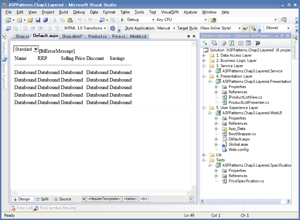Collapse the Tests folder node
Viewport: 300px width, 220px height.
point(203,160)
